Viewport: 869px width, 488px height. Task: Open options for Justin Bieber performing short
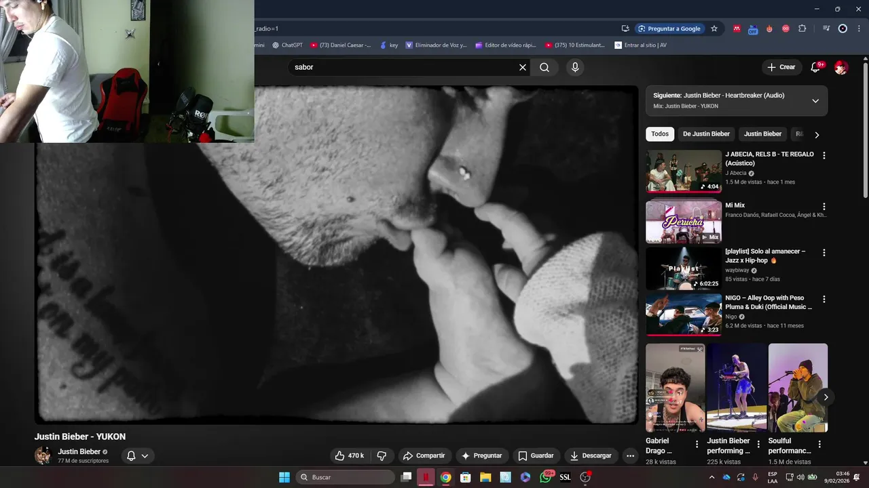tap(758, 444)
